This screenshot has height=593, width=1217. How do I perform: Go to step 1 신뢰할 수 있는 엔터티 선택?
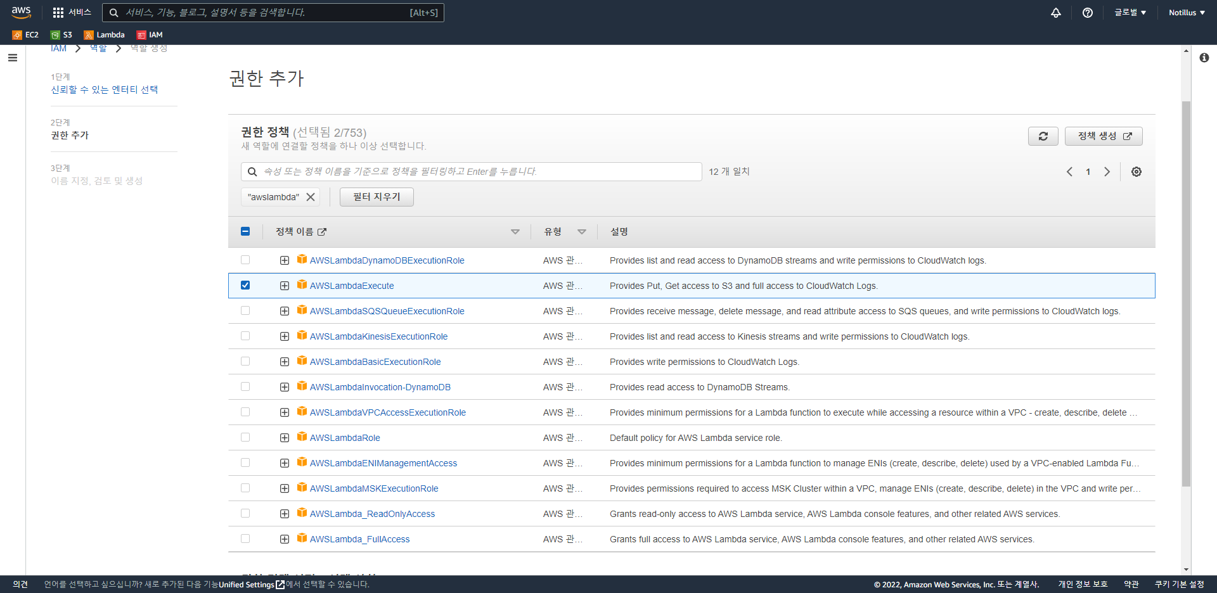coord(105,89)
